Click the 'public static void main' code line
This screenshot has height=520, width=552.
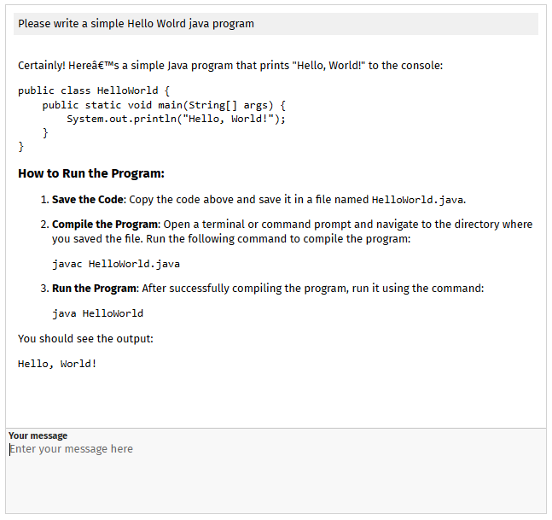tap(164, 105)
